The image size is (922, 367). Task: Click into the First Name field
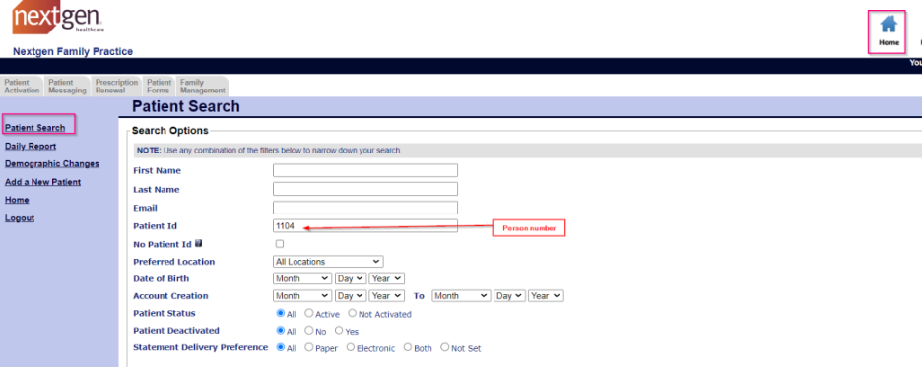coord(365,170)
